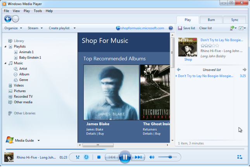This screenshot has height=167, width=250.
Task: Click the Shop link under album art
Action: [x=188, y=60]
